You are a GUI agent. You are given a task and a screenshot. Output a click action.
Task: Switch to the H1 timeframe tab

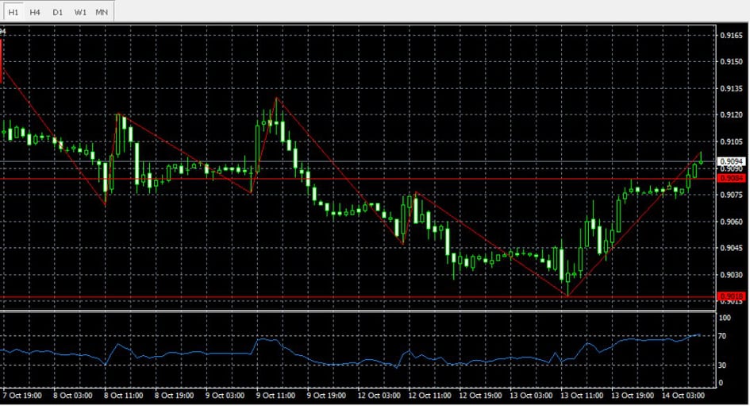pyautogui.click(x=13, y=13)
